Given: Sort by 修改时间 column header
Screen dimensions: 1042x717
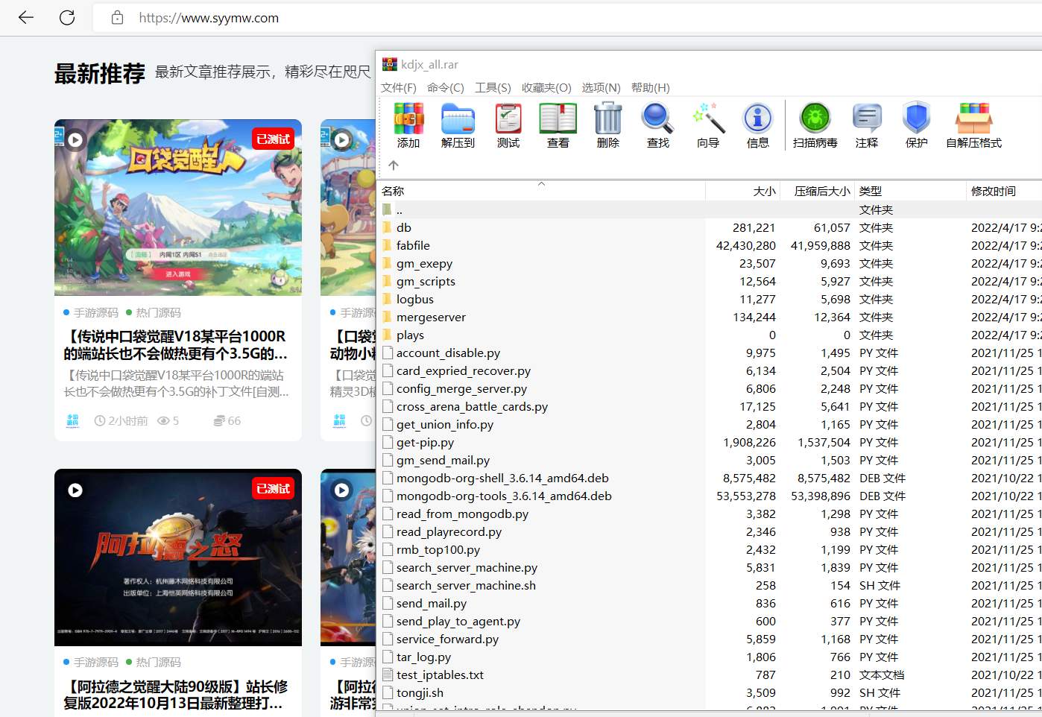Looking at the screenshot, I should tap(993, 192).
